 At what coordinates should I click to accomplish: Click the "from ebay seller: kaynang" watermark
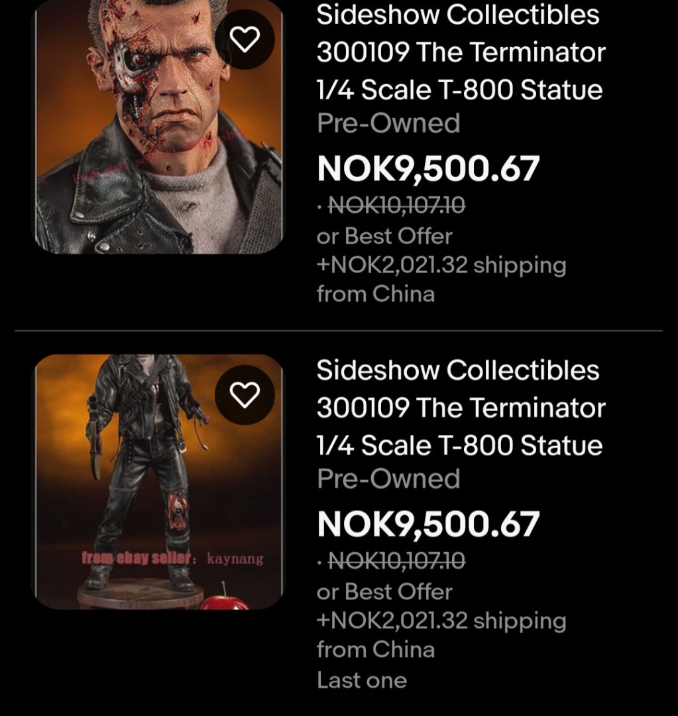click(x=172, y=559)
